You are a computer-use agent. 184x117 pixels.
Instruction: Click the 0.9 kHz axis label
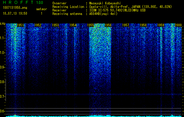point(2,67)
